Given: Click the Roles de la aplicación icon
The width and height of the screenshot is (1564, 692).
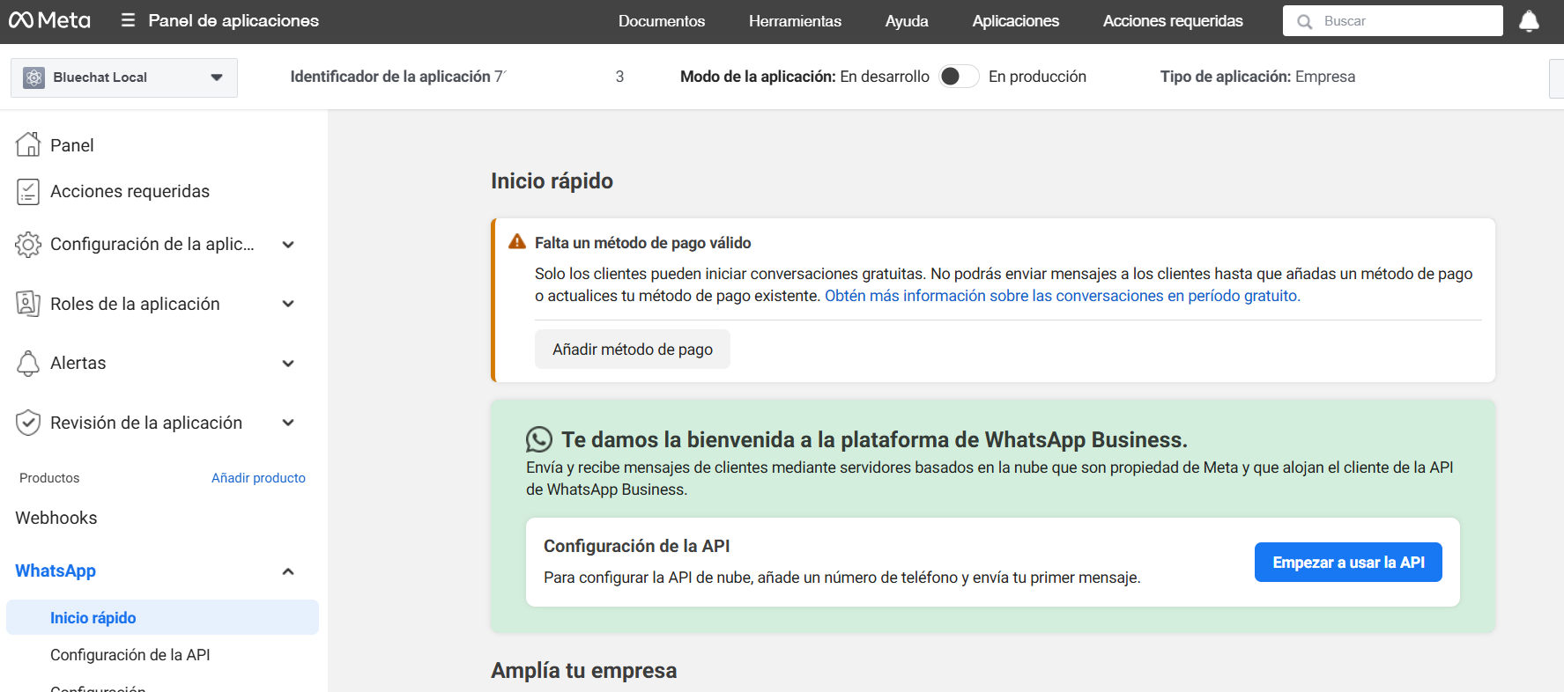Looking at the screenshot, I should click(28, 304).
